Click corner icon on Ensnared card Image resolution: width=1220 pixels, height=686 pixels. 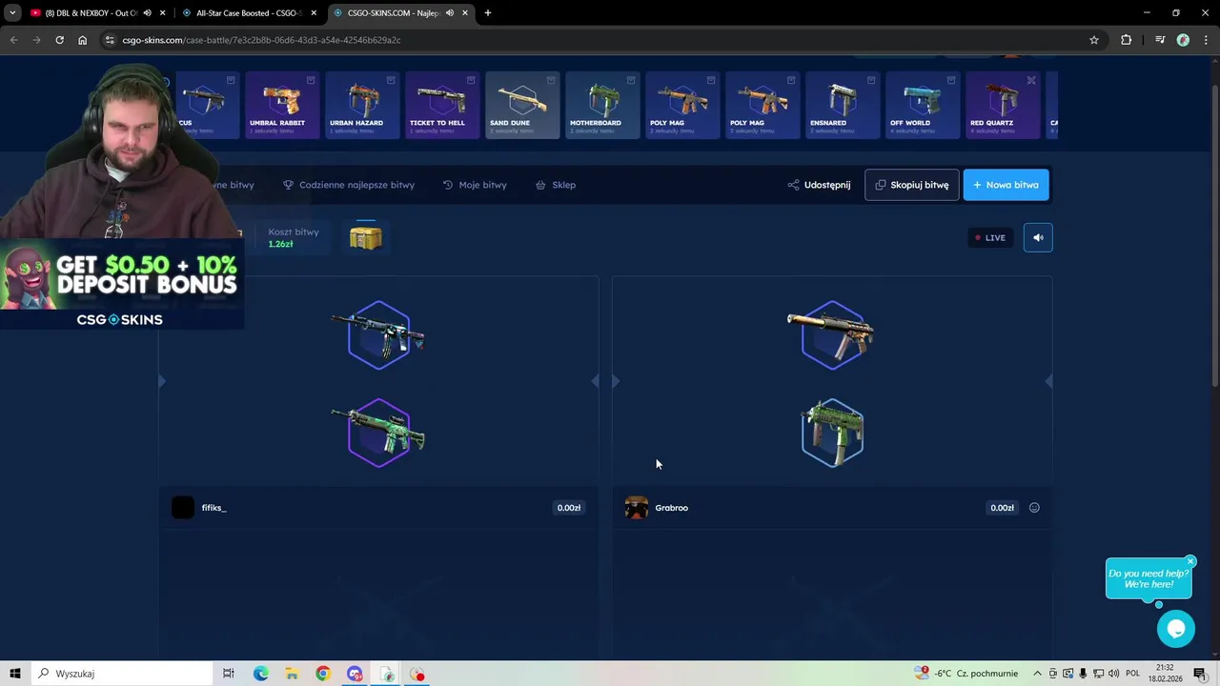(x=871, y=80)
